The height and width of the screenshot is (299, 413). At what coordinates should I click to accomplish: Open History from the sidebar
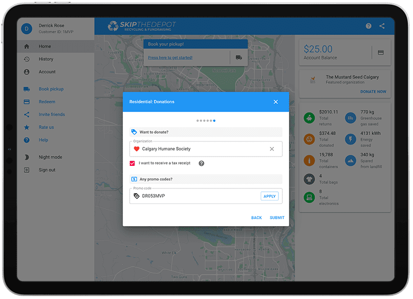(46, 59)
